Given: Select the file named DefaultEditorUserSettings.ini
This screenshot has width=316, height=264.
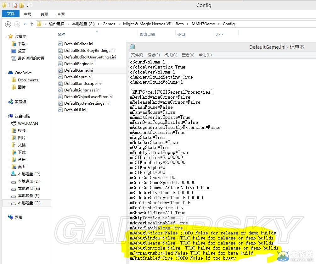Looking at the screenshot, I should pyautogui.click(x=90, y=57).
